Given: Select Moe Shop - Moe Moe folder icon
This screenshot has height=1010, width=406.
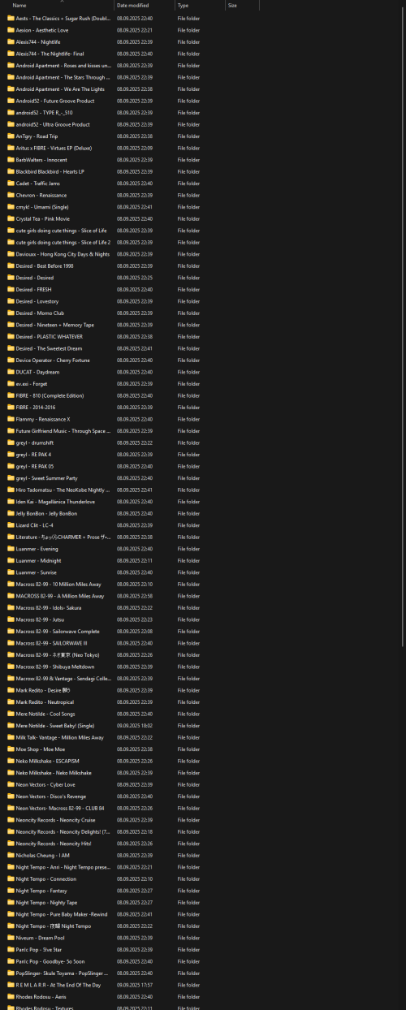Looking at the screenshot, I should (x=11, y=749).
